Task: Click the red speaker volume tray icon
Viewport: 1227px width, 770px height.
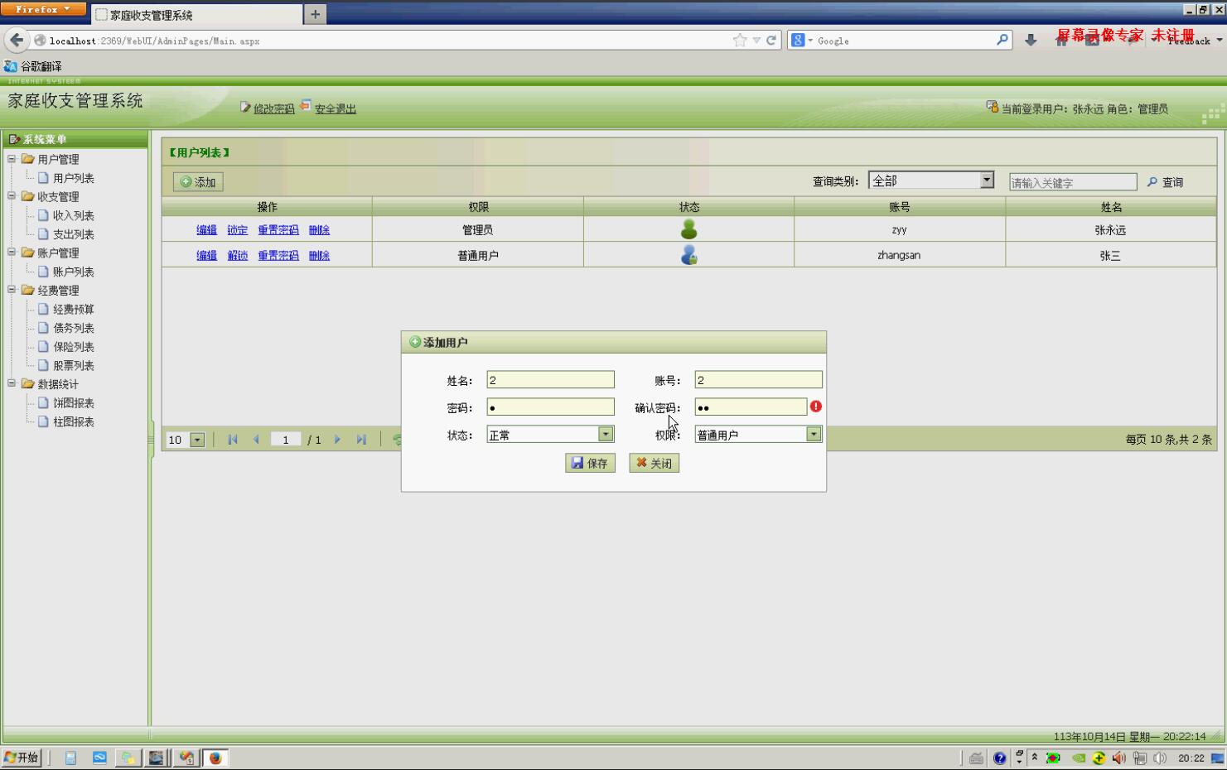Action: 1118,758
